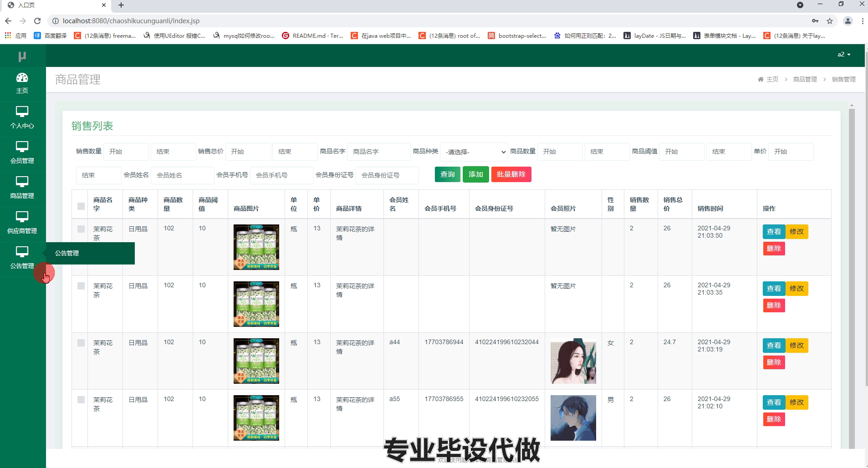This screenshot has width=868, height=468.
Task: Click 查看 for member a44 row
Action: pyautogui.click(x=774, y=346)
